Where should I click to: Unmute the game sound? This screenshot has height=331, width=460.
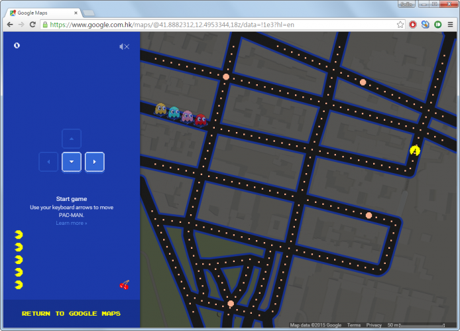click(125, 46)
